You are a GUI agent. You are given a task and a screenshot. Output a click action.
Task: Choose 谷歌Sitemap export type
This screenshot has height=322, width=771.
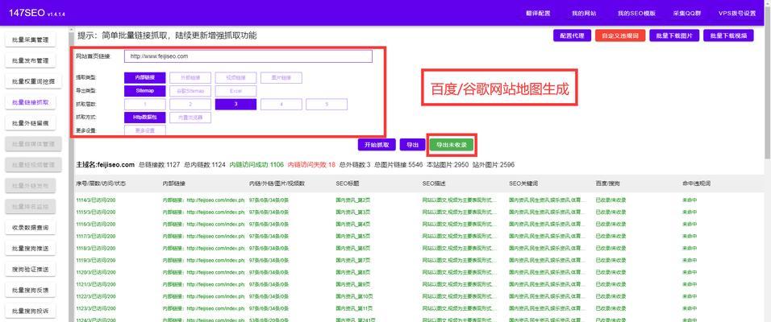click(x=190, y=91)
